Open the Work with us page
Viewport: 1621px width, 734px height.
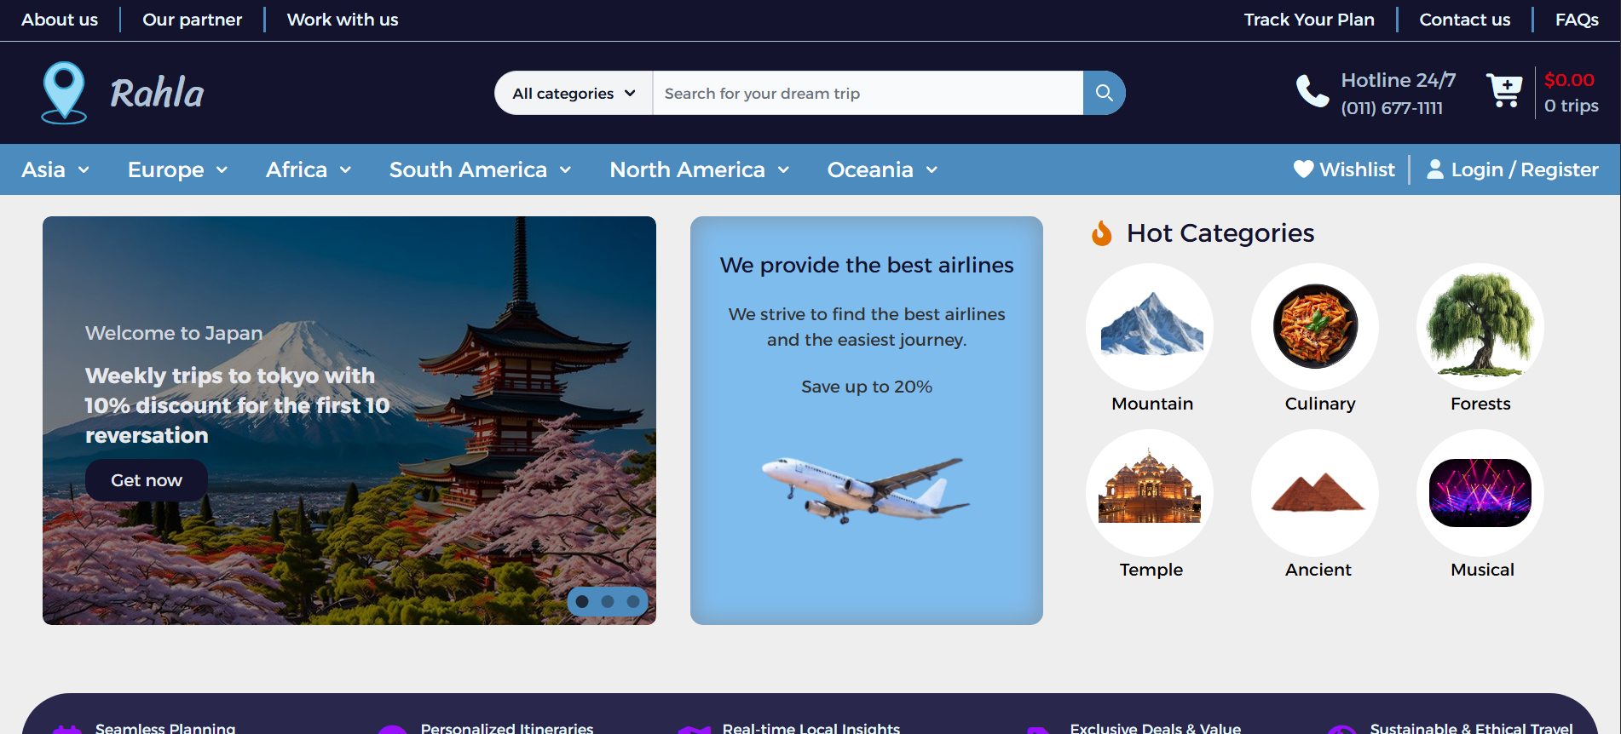point(343,20)
